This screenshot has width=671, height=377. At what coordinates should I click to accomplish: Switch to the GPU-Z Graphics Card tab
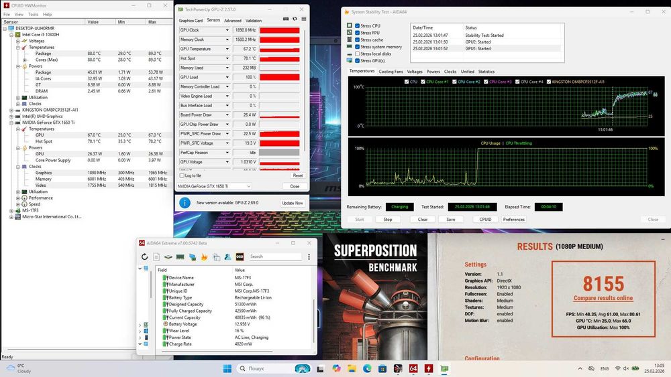pos(191,21)
